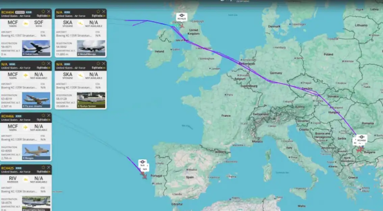
Task: Open the aircraft photo on RCH466 card
Action: (x=36, y=152)
